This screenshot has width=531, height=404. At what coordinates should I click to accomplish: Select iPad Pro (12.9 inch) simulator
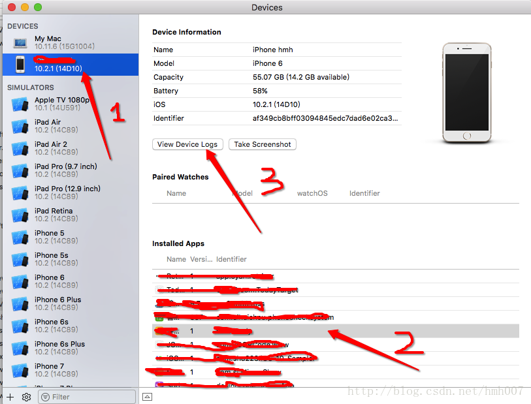click(71, 193)
